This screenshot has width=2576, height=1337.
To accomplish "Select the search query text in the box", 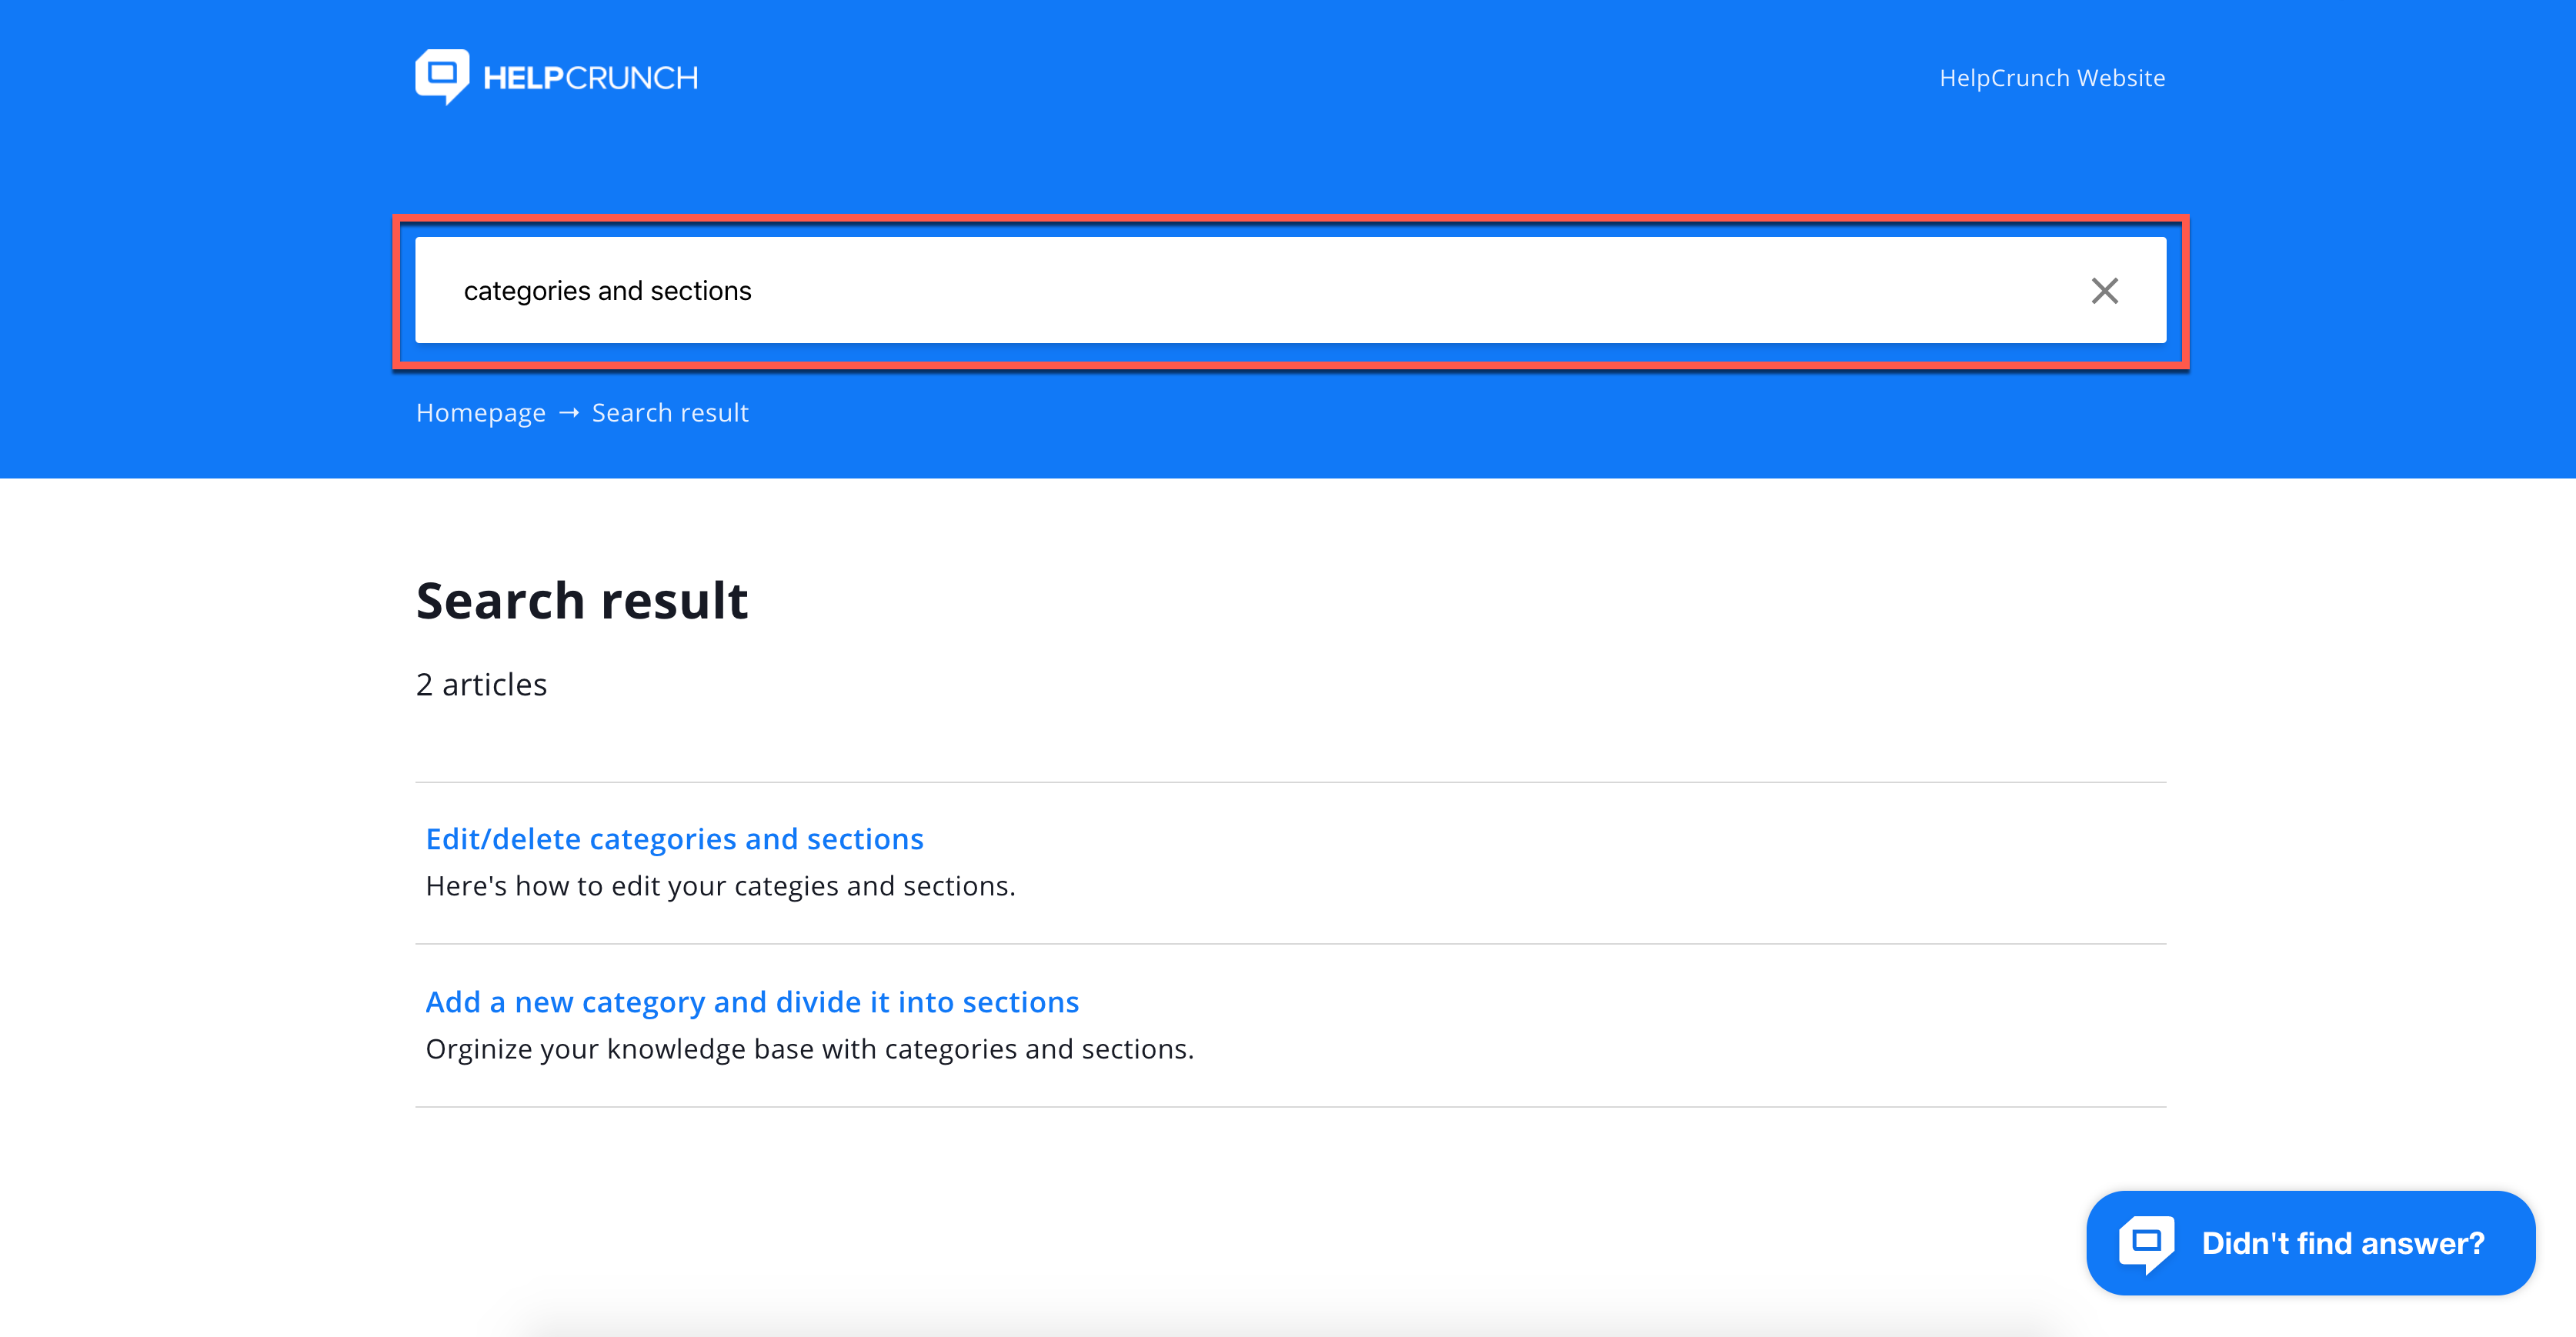I will click(x=607, y=290).
